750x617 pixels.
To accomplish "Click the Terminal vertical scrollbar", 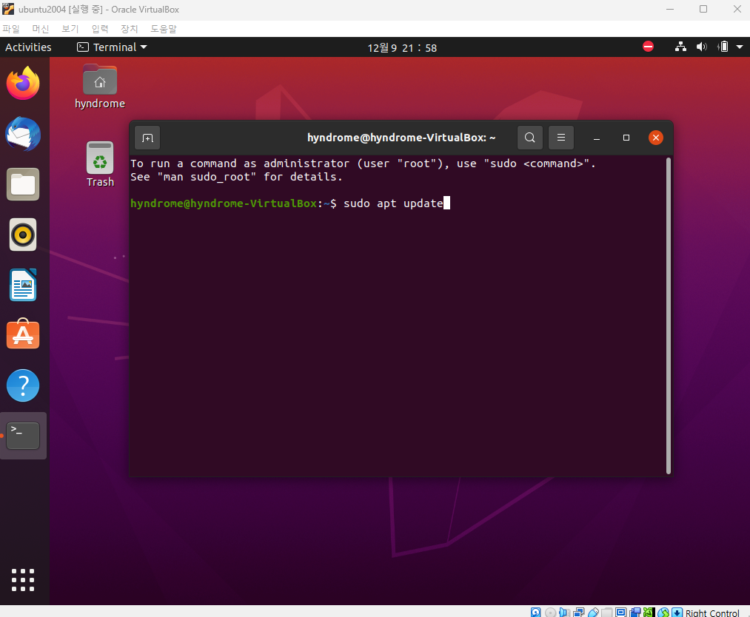I will pyautogui.click(x=669, y=315).
